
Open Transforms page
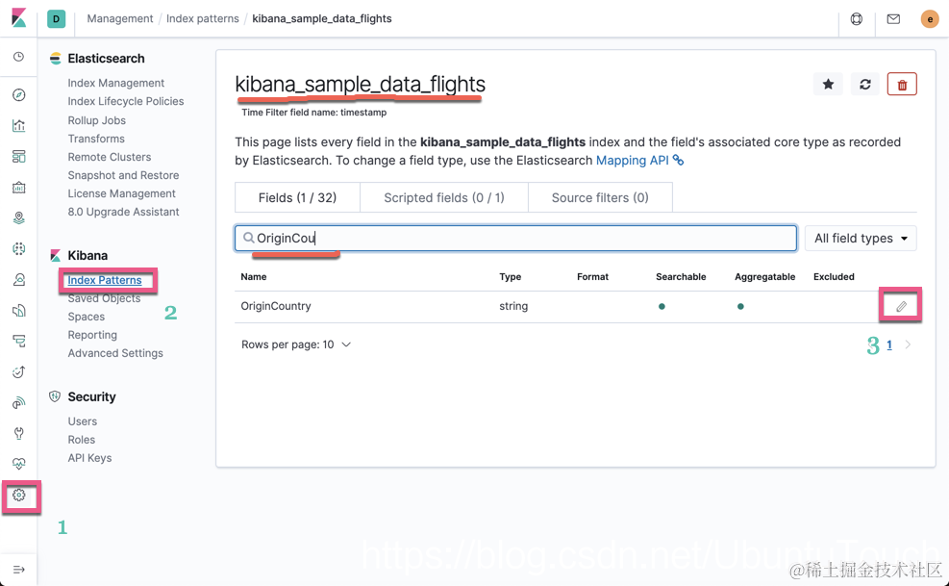pyautogui.click(x=96, y=139)
